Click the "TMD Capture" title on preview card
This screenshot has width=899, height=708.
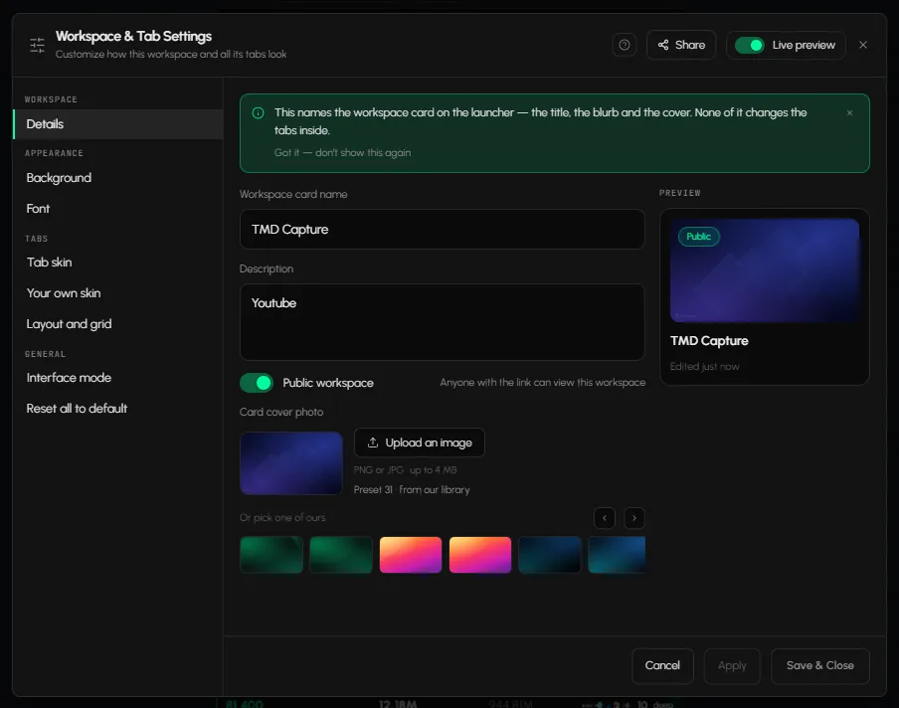(709, 340)
